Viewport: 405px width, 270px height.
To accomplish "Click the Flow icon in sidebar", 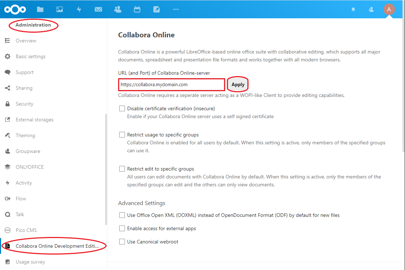I will [8, 199].
